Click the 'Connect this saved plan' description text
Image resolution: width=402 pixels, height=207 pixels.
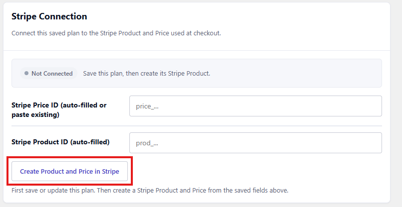coord(116,33)
